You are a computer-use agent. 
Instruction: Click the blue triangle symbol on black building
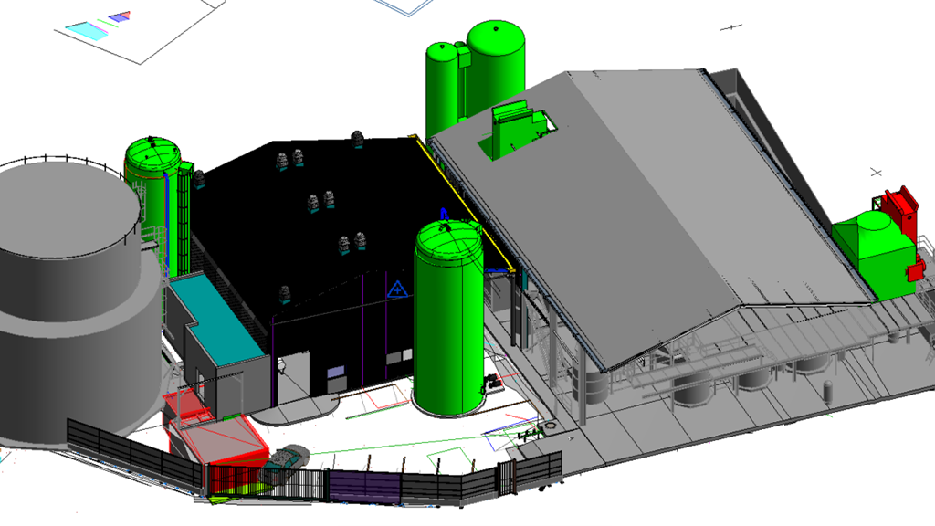pos(397,289)
